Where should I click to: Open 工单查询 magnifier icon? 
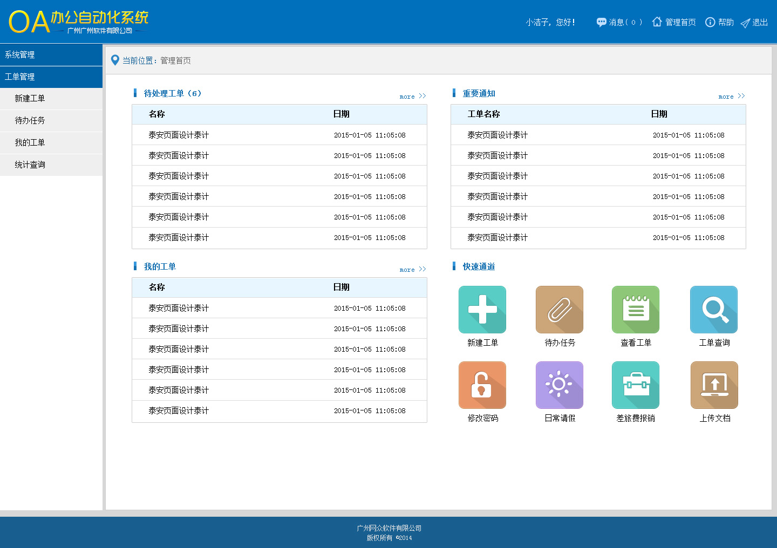713,310
